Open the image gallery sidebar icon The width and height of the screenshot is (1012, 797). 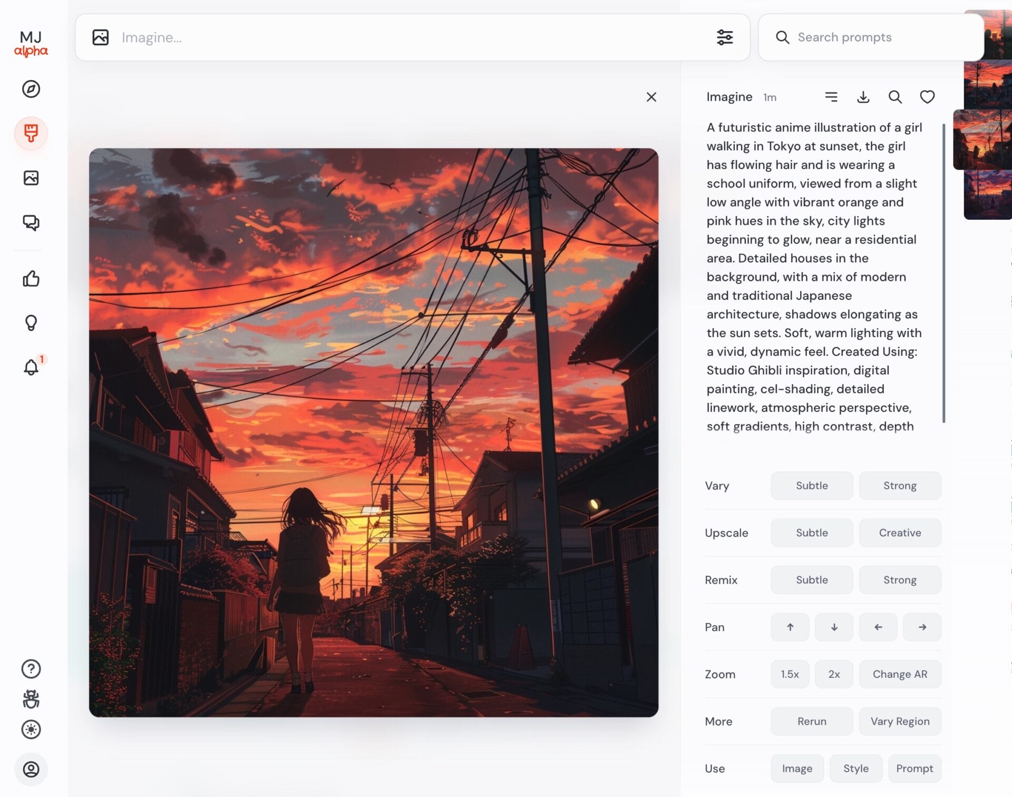coord(31,178)
